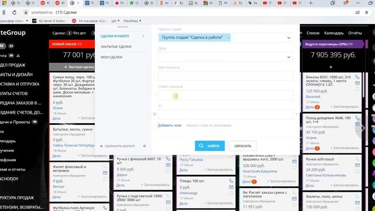Click mail icon on Косметичка 2260 card
This screenshot has height=211, width=375.
click(x=294, y=162)
